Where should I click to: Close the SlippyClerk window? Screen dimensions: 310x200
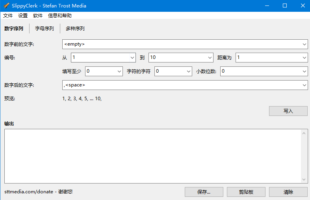click(x=303, y=6)
